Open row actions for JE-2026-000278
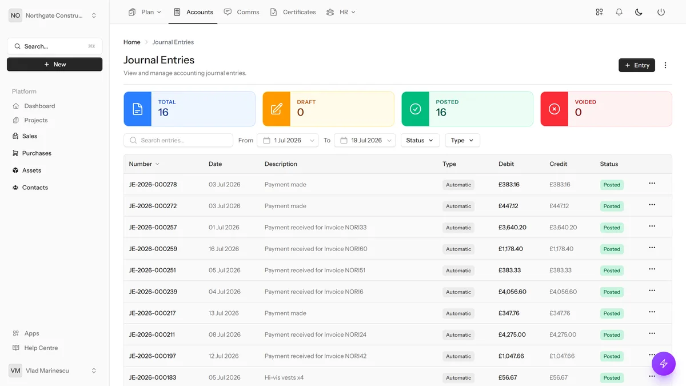The image size is (686, 386). coord(652,184)
